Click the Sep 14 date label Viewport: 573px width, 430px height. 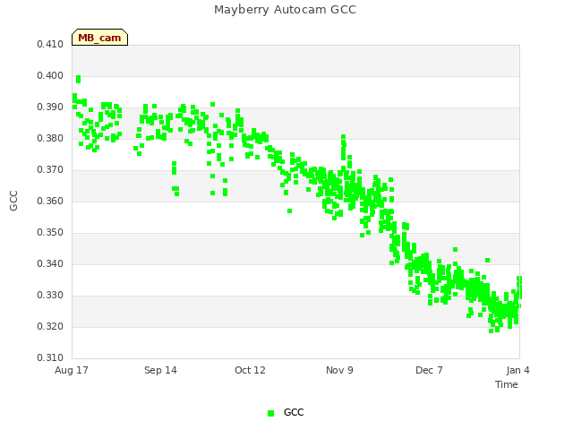[160, 370]
